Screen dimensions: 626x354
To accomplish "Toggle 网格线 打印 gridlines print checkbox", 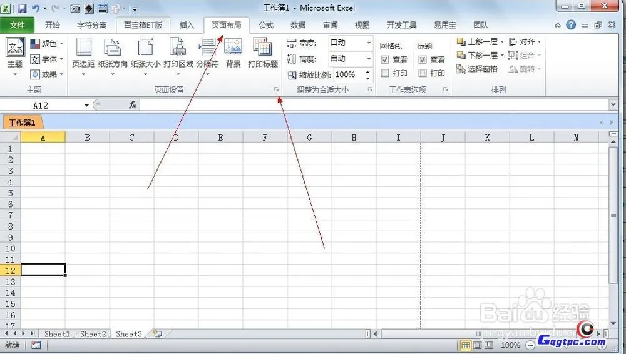I will click(385, 73).
